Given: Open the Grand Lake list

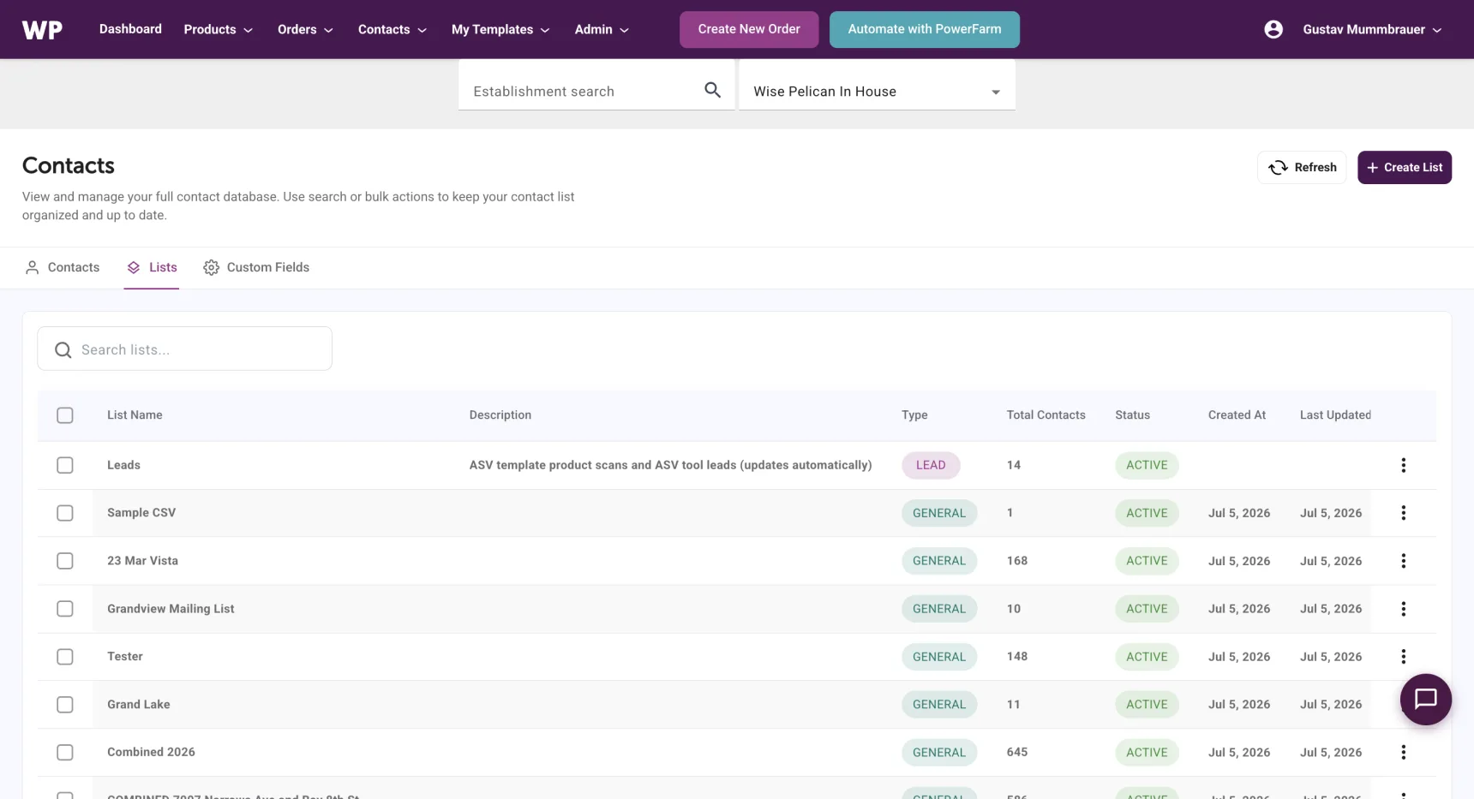Looking at the screenshot, I should click(139, 705).
